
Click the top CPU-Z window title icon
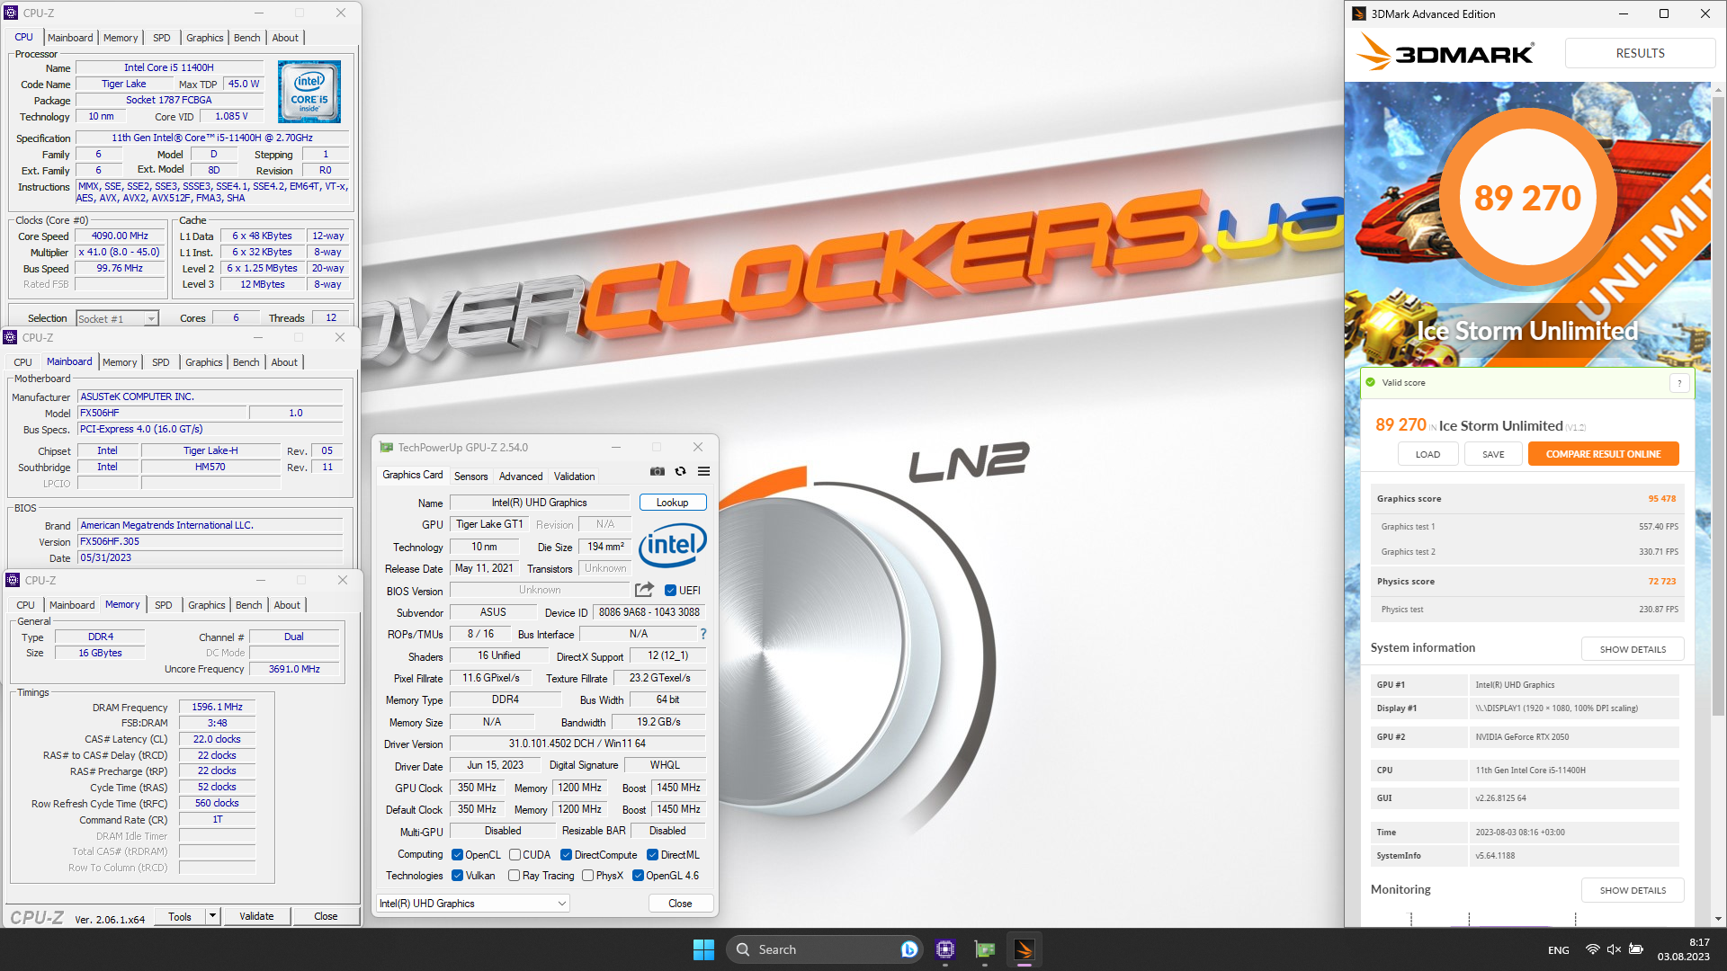point(12,13)
